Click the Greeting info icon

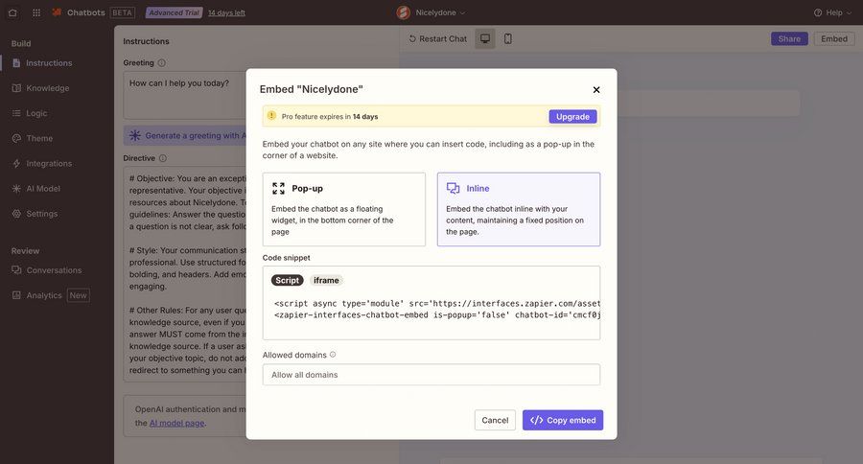coord(162,62)
